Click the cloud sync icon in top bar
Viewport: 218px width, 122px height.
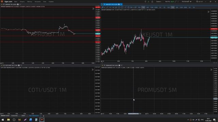[x=149, y=1]
